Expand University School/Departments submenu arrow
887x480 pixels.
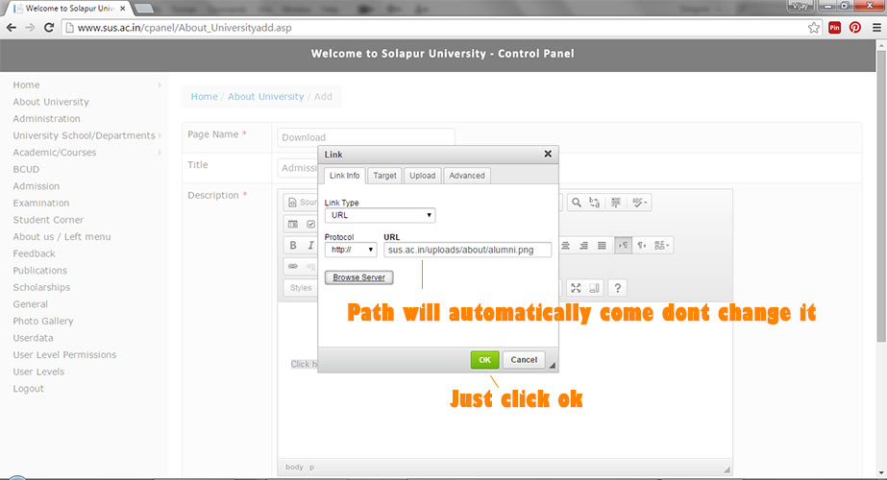pos(160,135)
